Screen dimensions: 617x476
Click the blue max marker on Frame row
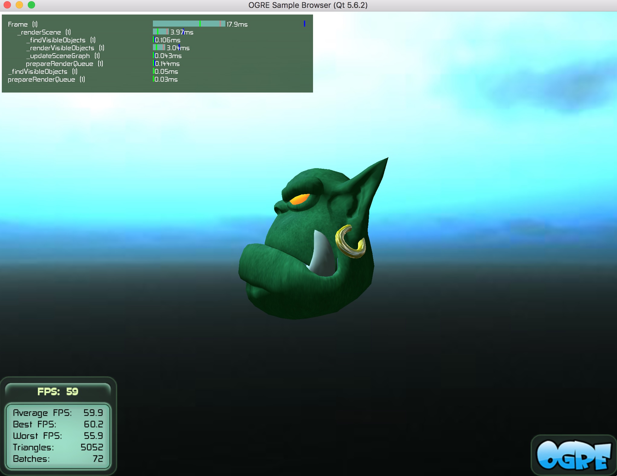[305, 24]
